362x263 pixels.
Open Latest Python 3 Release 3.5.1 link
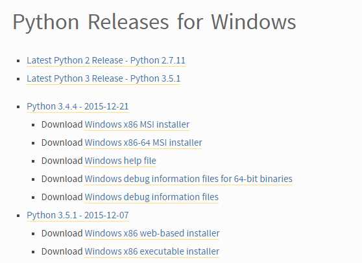pos(103,78)
